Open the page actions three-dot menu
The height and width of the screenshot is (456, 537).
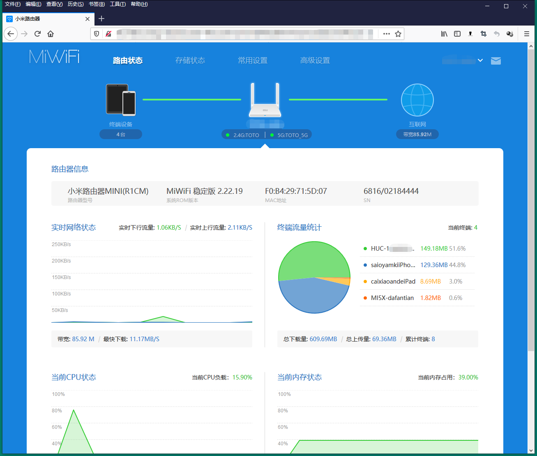387,34
